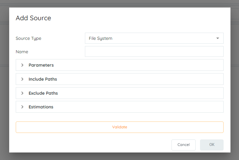Image resolution: width=239 pixels, height=160 pixels.
Task: Click the Include Paths chevron arrow
Action: pyautogui.click(x=22, y=79)
